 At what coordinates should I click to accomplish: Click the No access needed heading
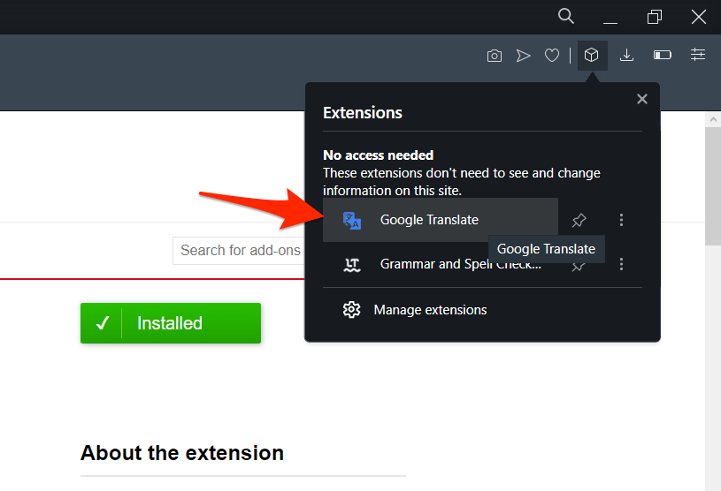tap(378, 155)
